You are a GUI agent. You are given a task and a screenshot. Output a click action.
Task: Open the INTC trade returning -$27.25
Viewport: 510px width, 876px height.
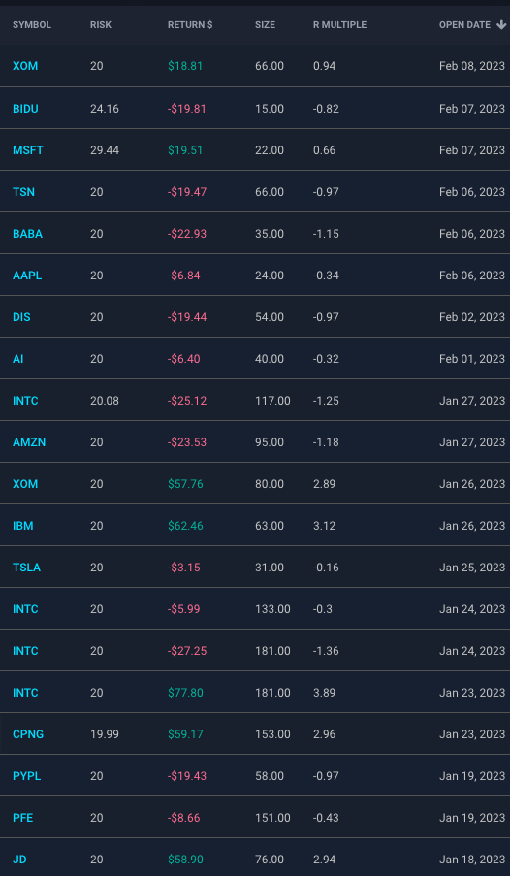tap(25, 651)
